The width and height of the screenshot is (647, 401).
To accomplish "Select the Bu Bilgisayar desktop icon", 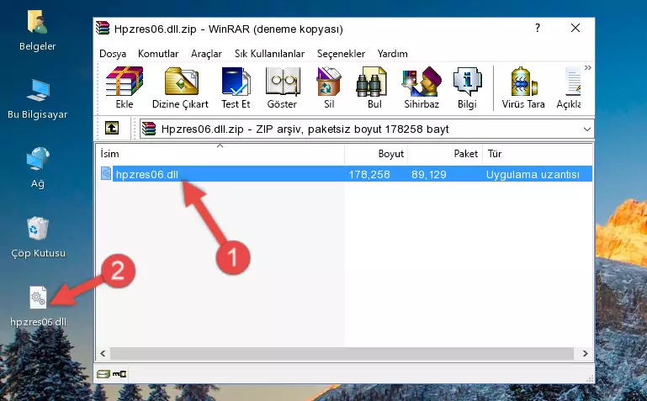I will [x=38, y=99].
